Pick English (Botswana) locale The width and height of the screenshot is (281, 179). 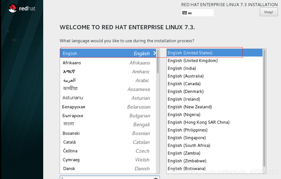pos(215,169)
